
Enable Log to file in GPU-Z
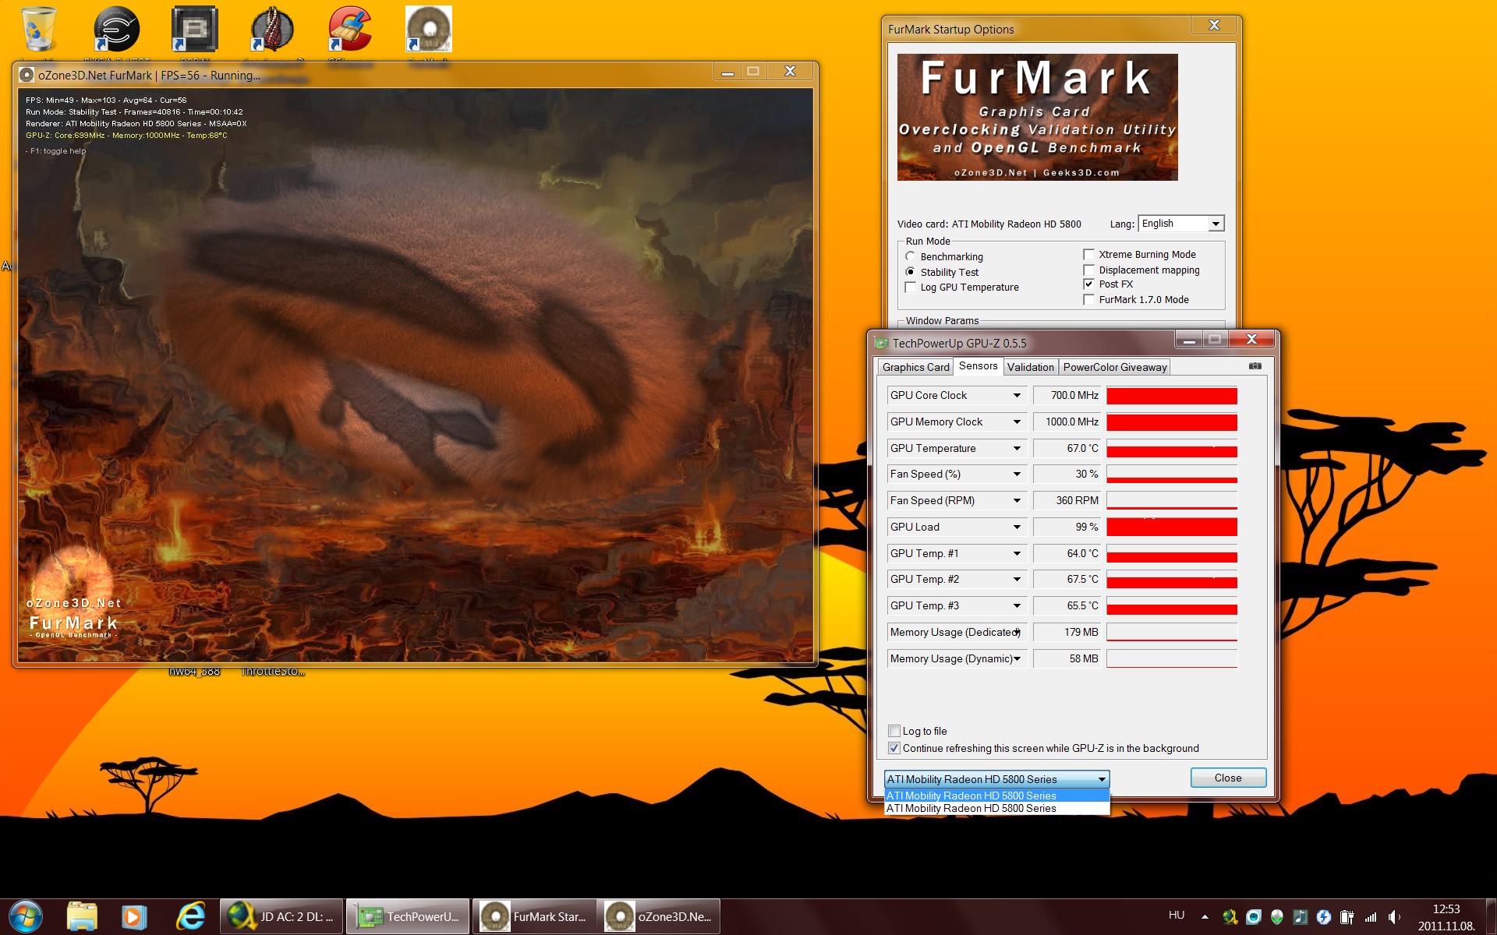[x=918, y=731]
